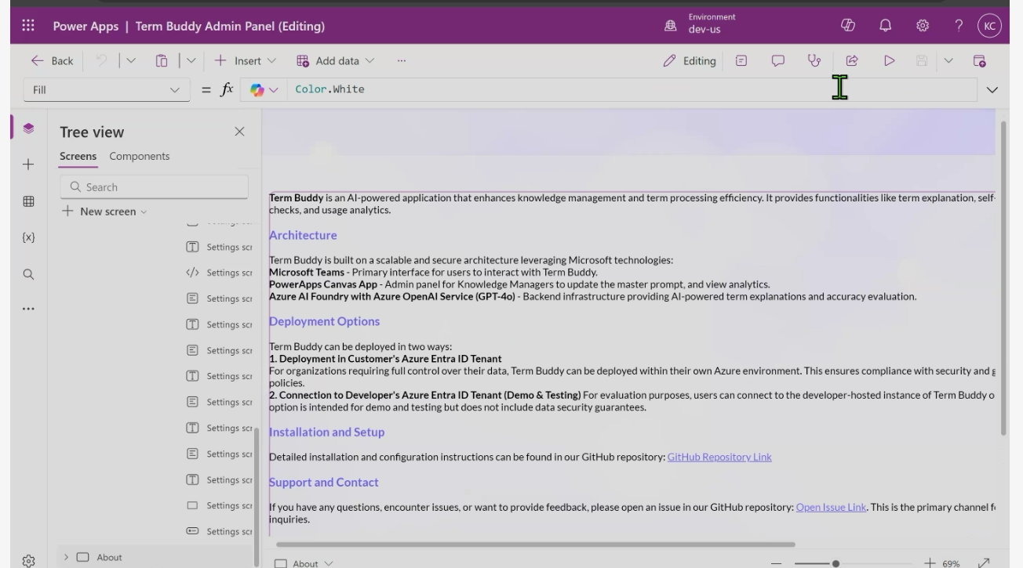This screenshot has height=568, width=1023.
Task: Open the sidebar more ellipsis
Action: [28, 309]
